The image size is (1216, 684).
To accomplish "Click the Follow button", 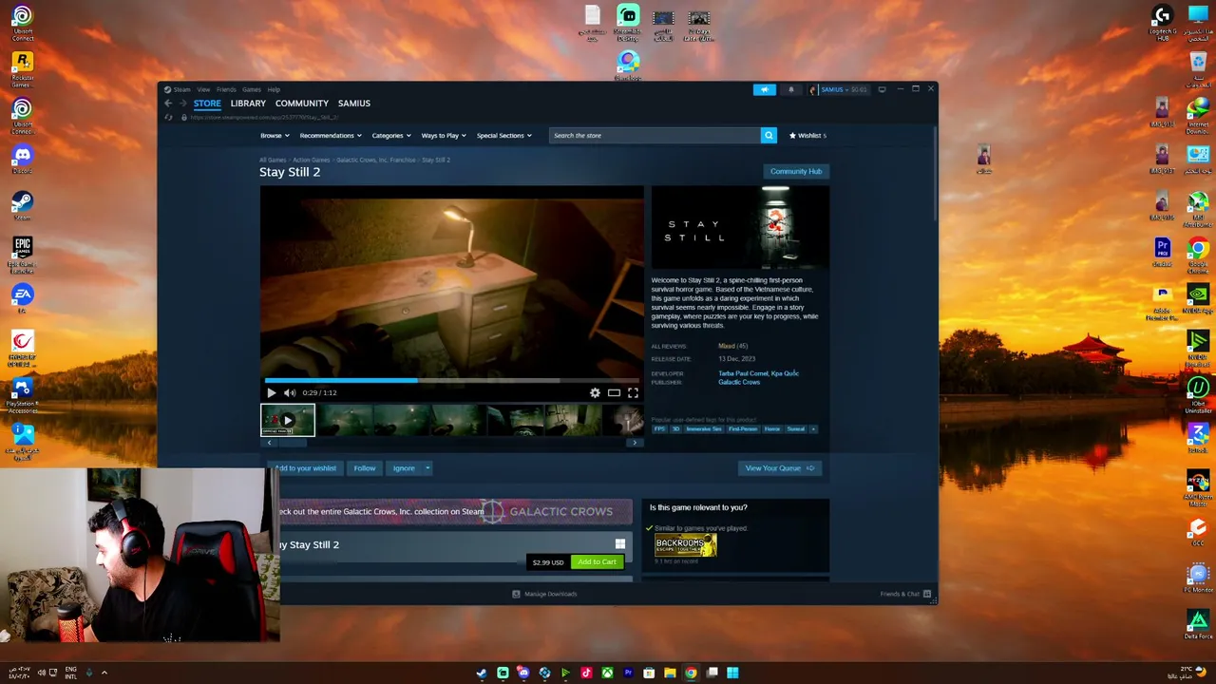I will coord(365,467).
